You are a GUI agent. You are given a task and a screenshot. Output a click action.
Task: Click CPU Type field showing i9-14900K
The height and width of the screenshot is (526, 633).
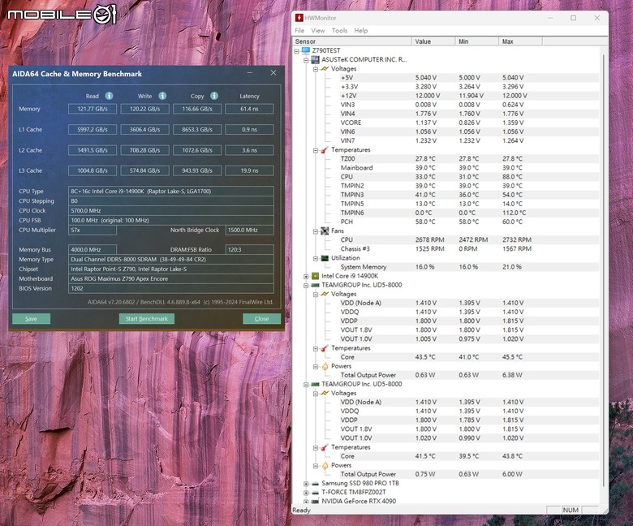(170, 192)
